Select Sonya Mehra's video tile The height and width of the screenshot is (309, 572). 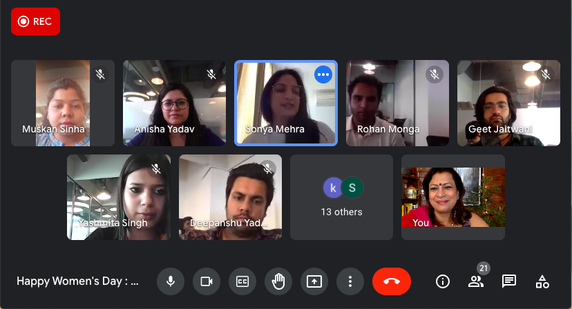click(x=286, y=103)
